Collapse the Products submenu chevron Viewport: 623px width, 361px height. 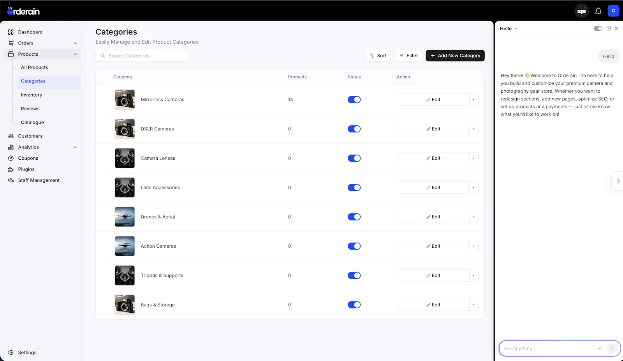coord(75,54)
